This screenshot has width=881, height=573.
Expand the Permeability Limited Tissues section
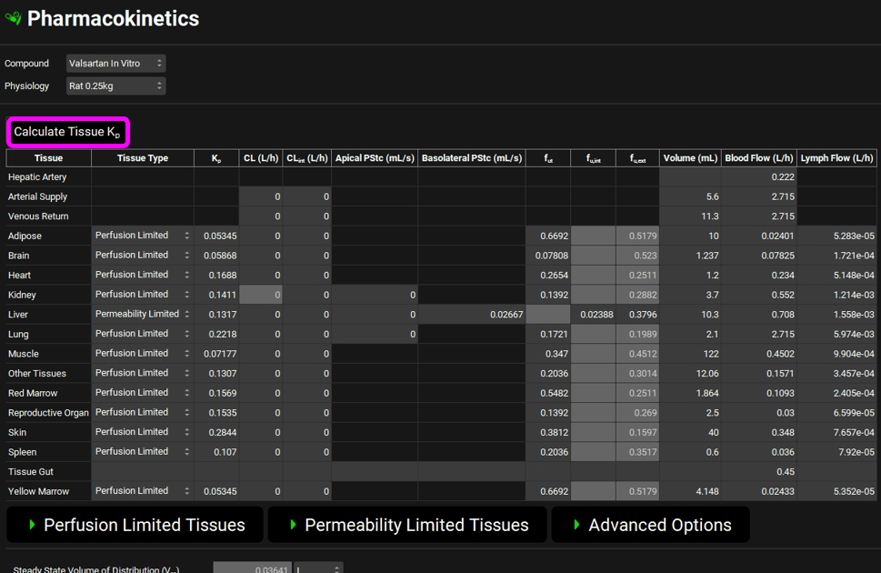tap(407, 525)
